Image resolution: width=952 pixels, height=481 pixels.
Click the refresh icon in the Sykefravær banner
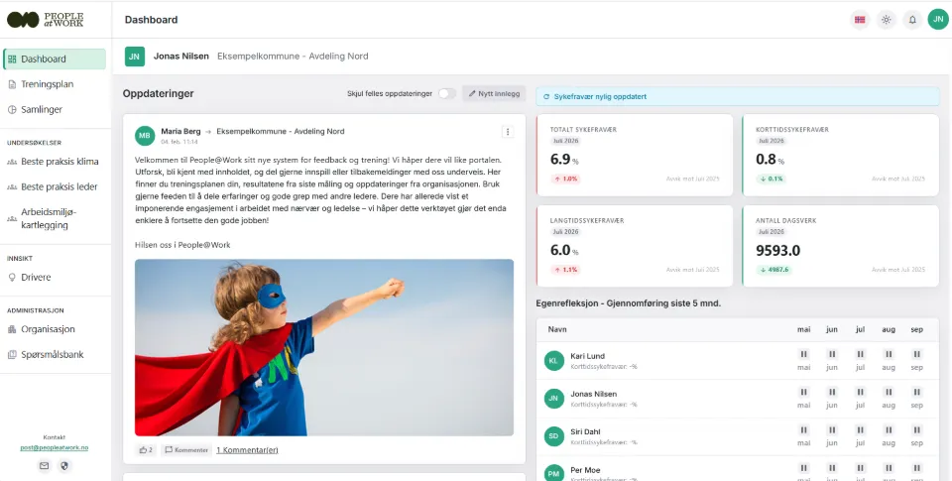[546, 96]
